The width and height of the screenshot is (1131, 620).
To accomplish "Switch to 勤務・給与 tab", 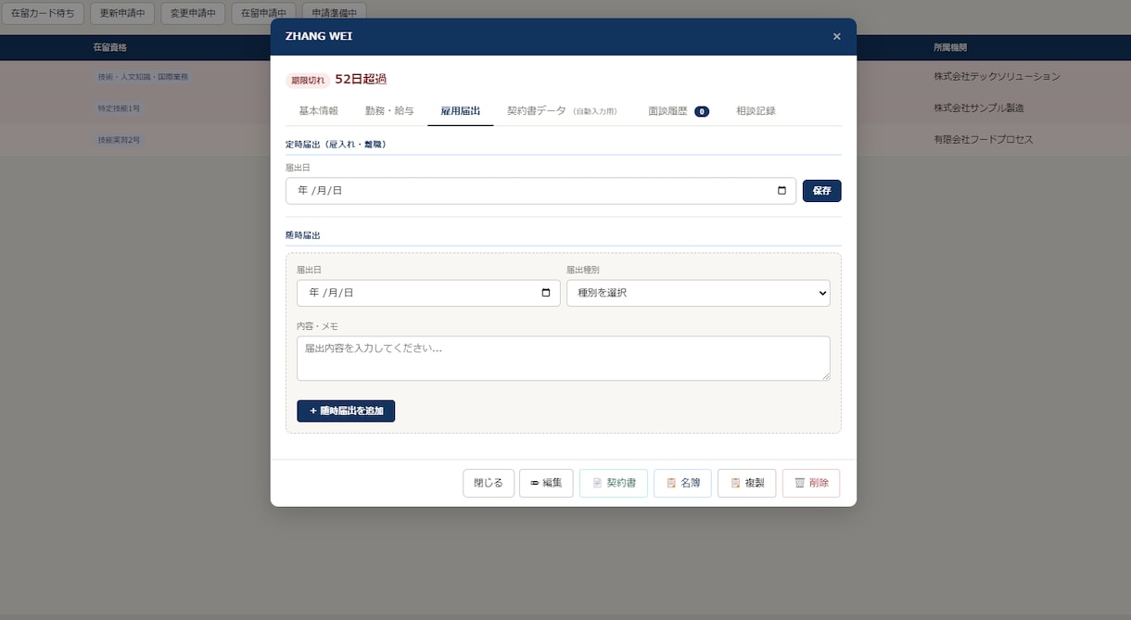I will (x=389, y=111).
